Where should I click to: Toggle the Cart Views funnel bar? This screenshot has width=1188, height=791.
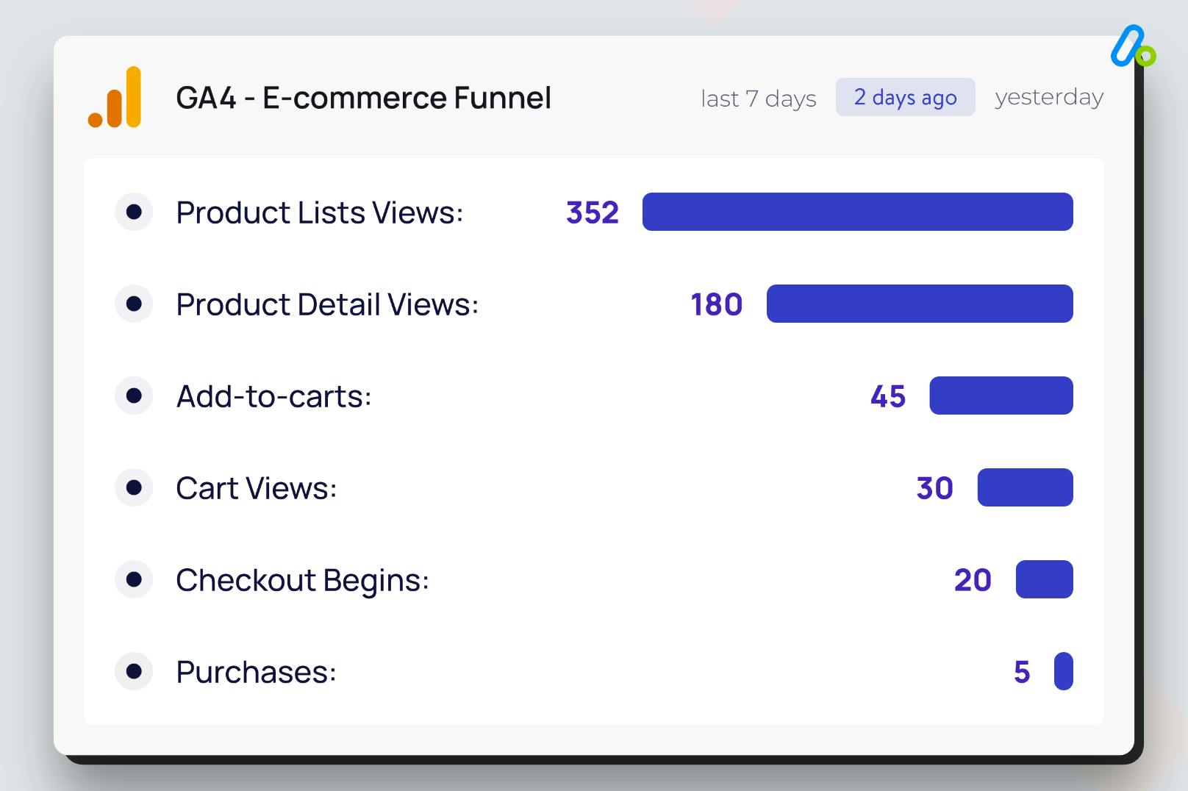[x=1025, y=487]
